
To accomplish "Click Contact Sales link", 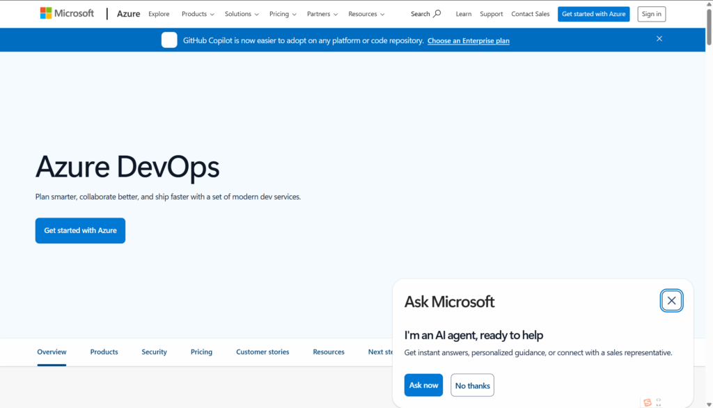I will pyautogui.click(x=530, y=14).
